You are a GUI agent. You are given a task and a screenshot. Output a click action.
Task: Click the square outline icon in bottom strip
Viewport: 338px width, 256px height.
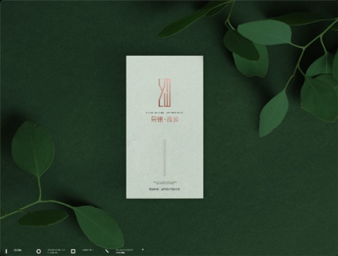point(74,251)
